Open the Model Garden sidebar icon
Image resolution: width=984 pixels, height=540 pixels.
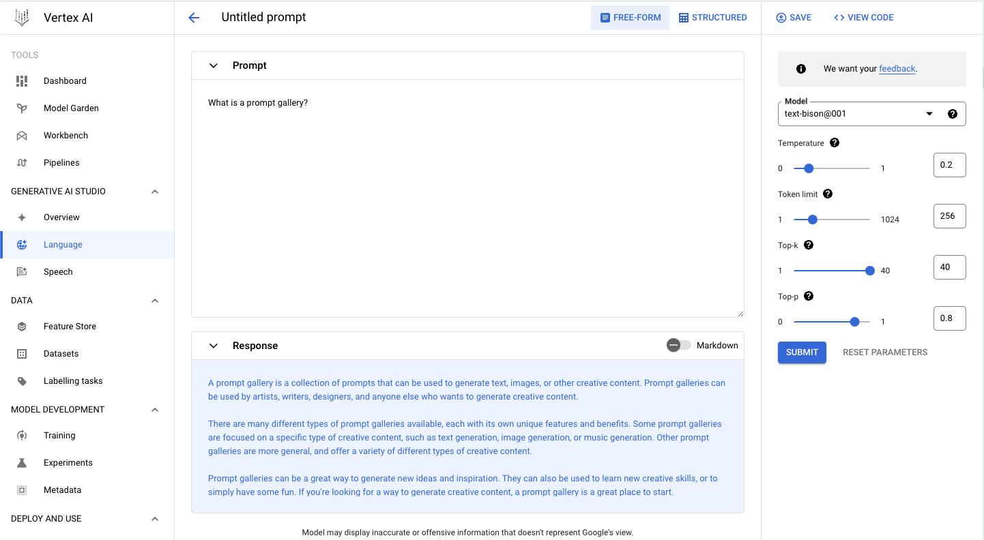tap(22, 108)
